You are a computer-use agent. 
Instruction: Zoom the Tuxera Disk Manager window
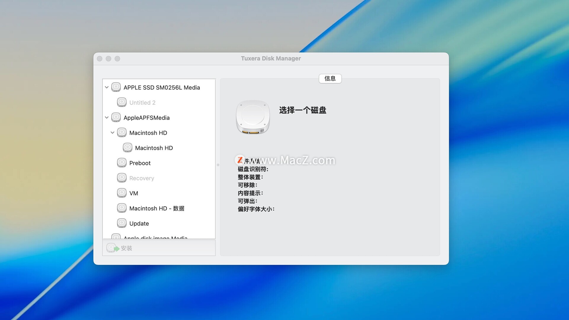coord(117,59)
